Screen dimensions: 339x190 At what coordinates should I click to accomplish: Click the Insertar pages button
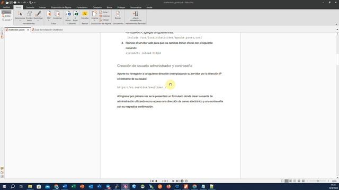pyautogui.click(x=94, y=16)
